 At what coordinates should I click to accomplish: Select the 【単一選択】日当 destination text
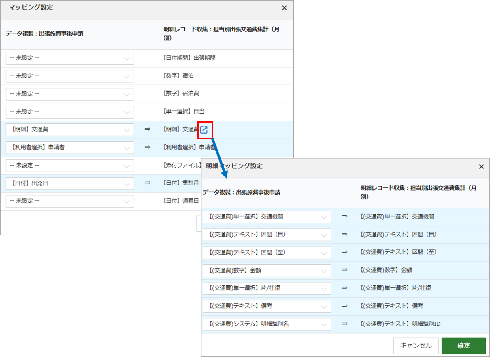point(184,111)
